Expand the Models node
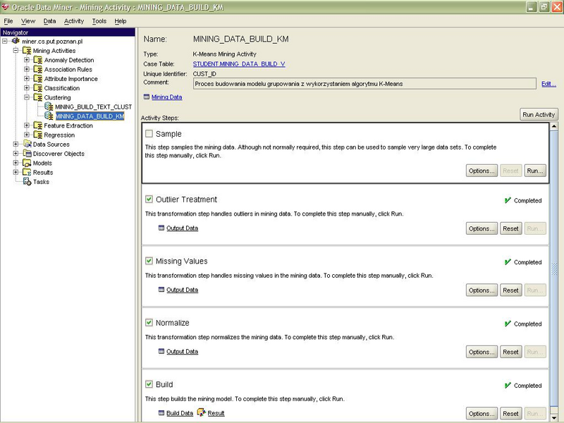The width and height of the screenshot is (564, 423). 16,163
